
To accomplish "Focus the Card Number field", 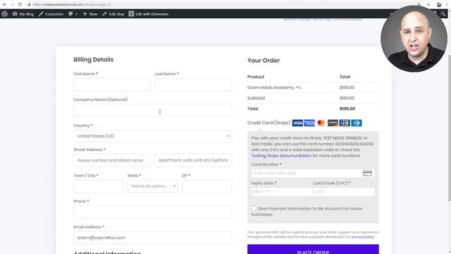I will pyautogui.click(x=313, y=173).
